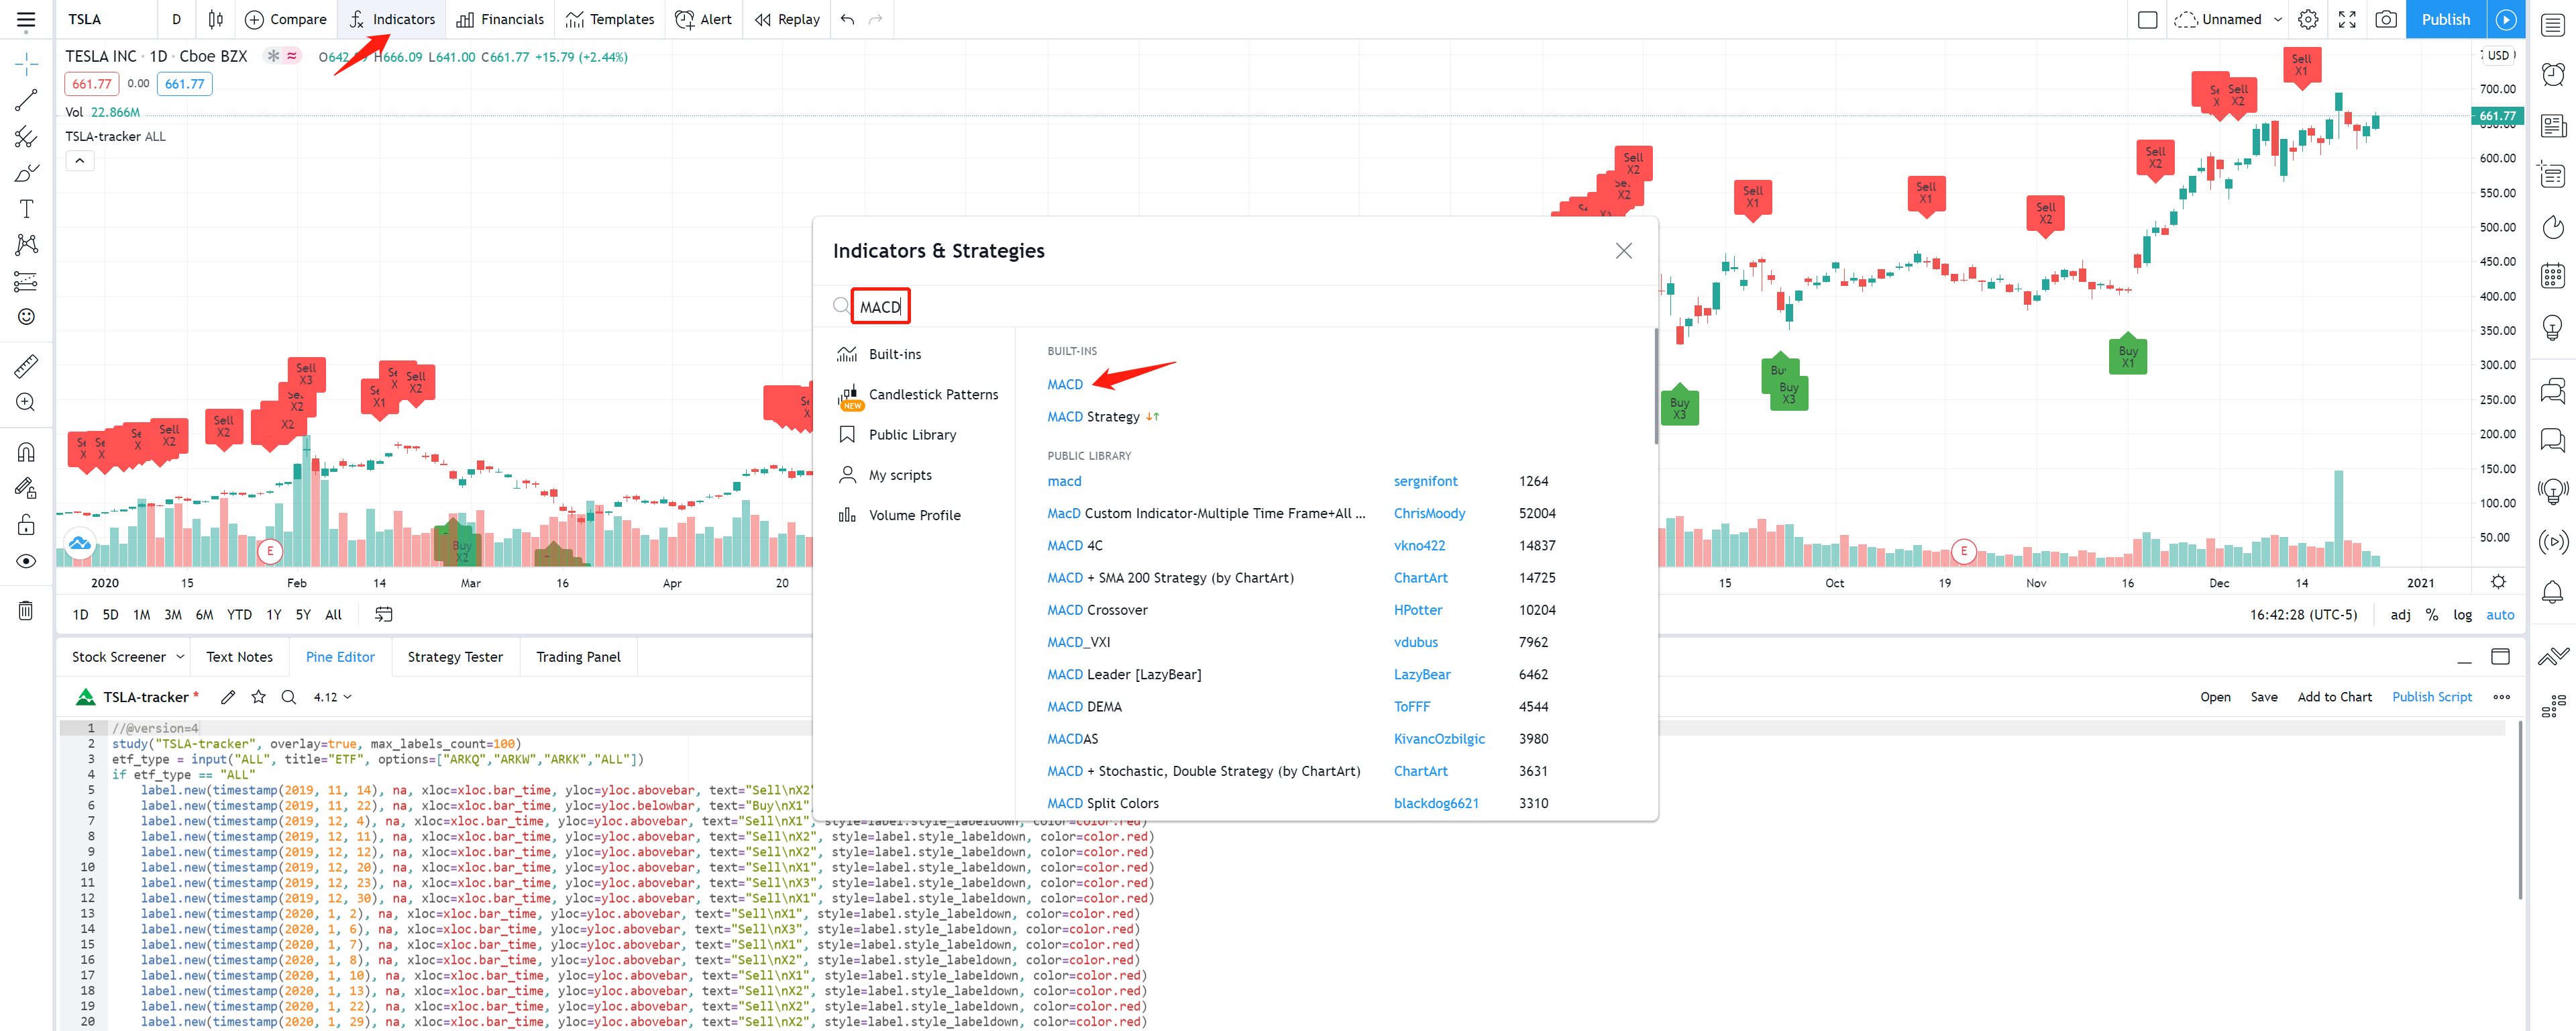
Task: Select Public Library category in dialog
Action: 912,434
